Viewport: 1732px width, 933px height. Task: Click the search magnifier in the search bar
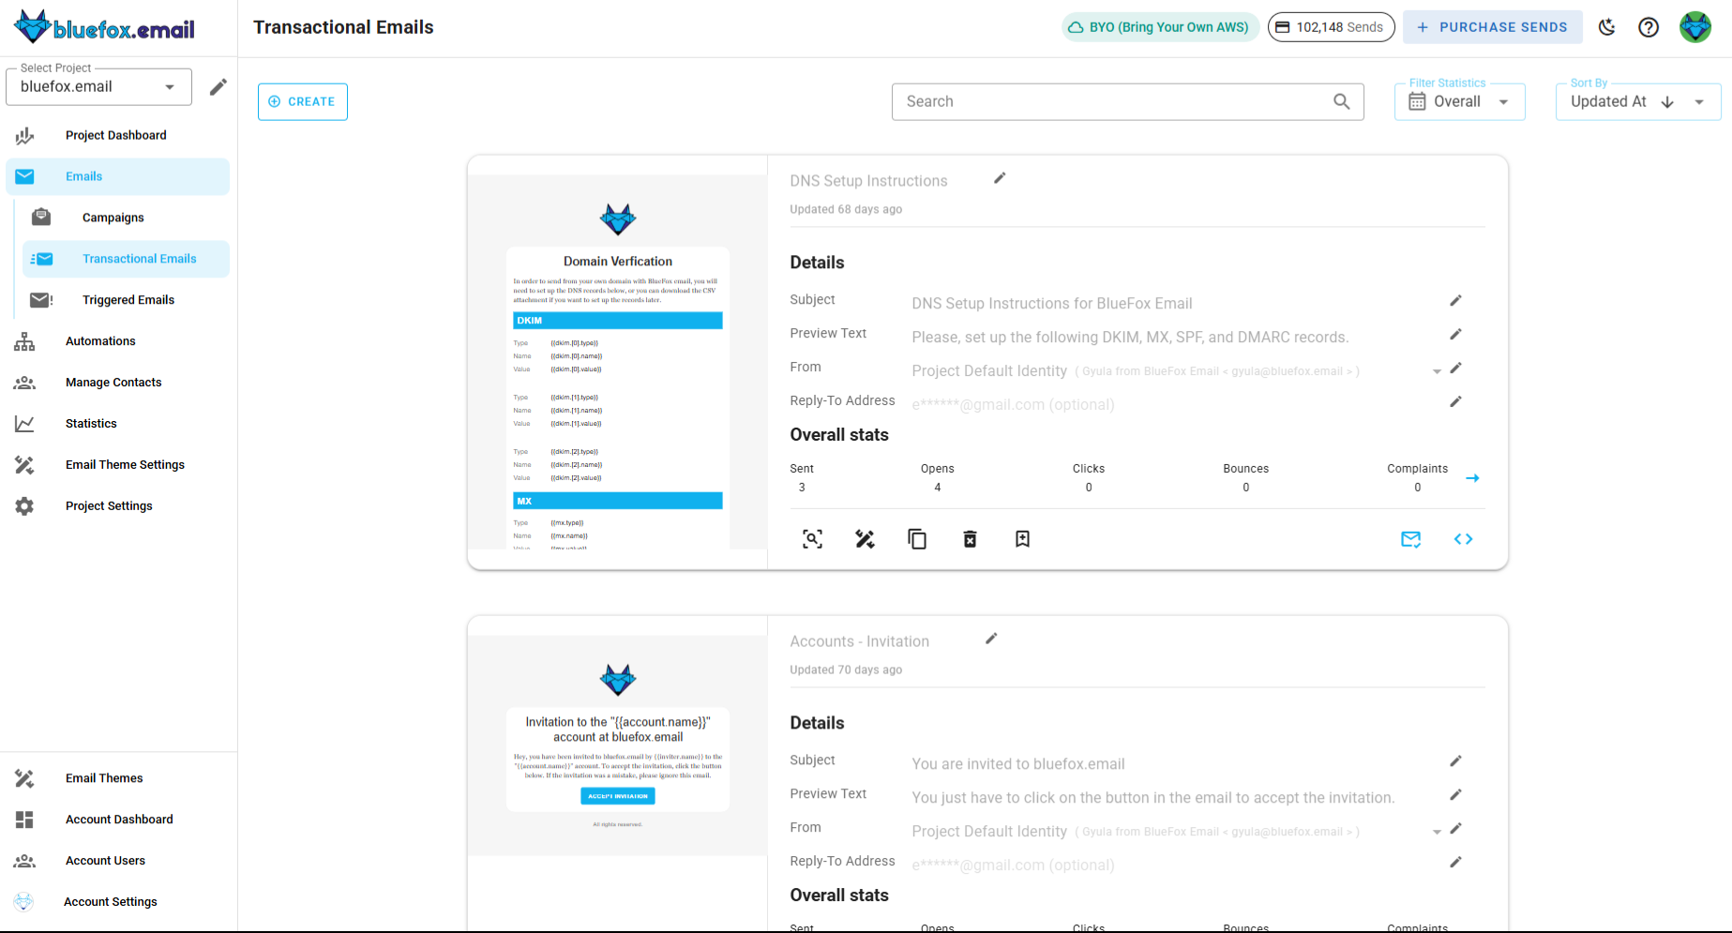pyautogui.click(x=1341, y=101)
